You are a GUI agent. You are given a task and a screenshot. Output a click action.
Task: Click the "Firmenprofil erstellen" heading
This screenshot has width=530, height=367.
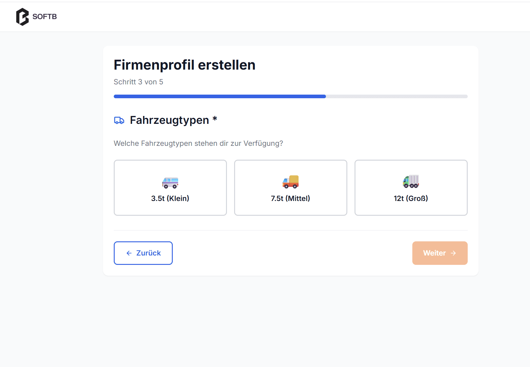[184, 65]
